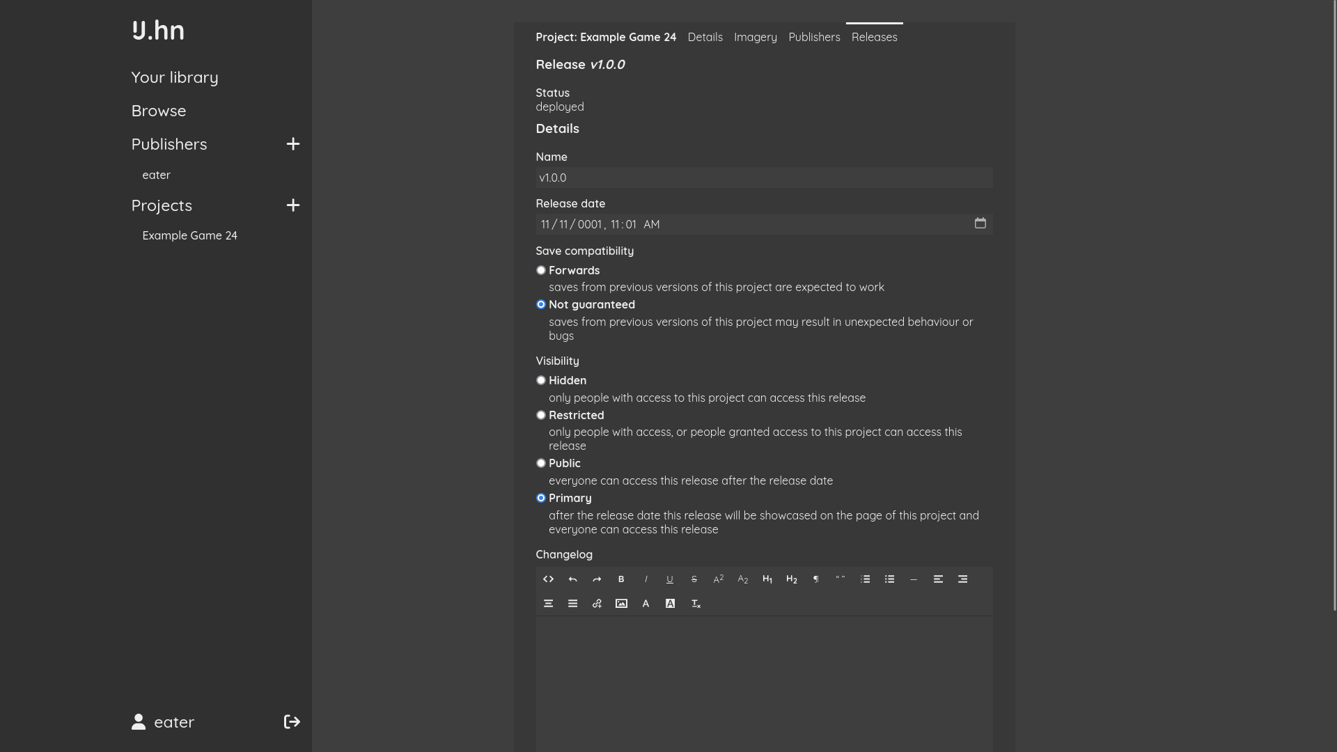Log out using the exit icon
Image resolution: width=1337 pixels, height=752 pixels.
[x=292, y=722]
